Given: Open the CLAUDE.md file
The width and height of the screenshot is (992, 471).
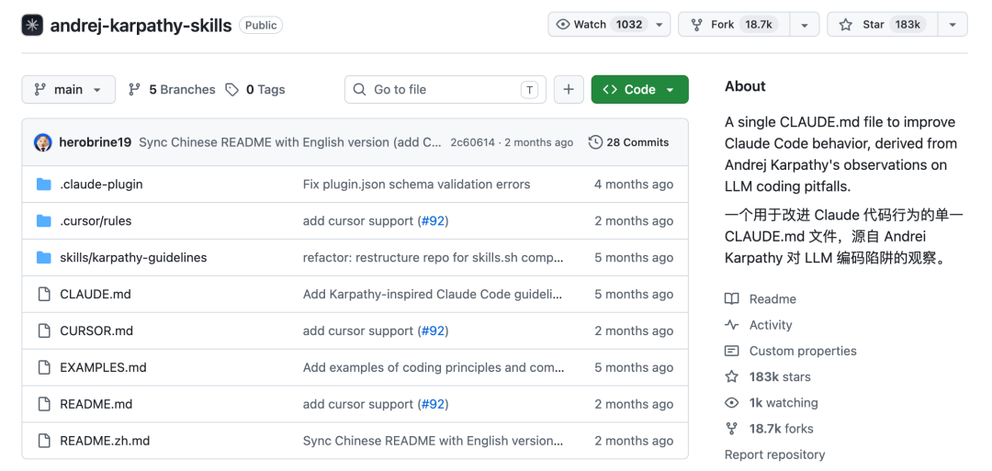Looking at the screenshot, I should tap(96, 295).
